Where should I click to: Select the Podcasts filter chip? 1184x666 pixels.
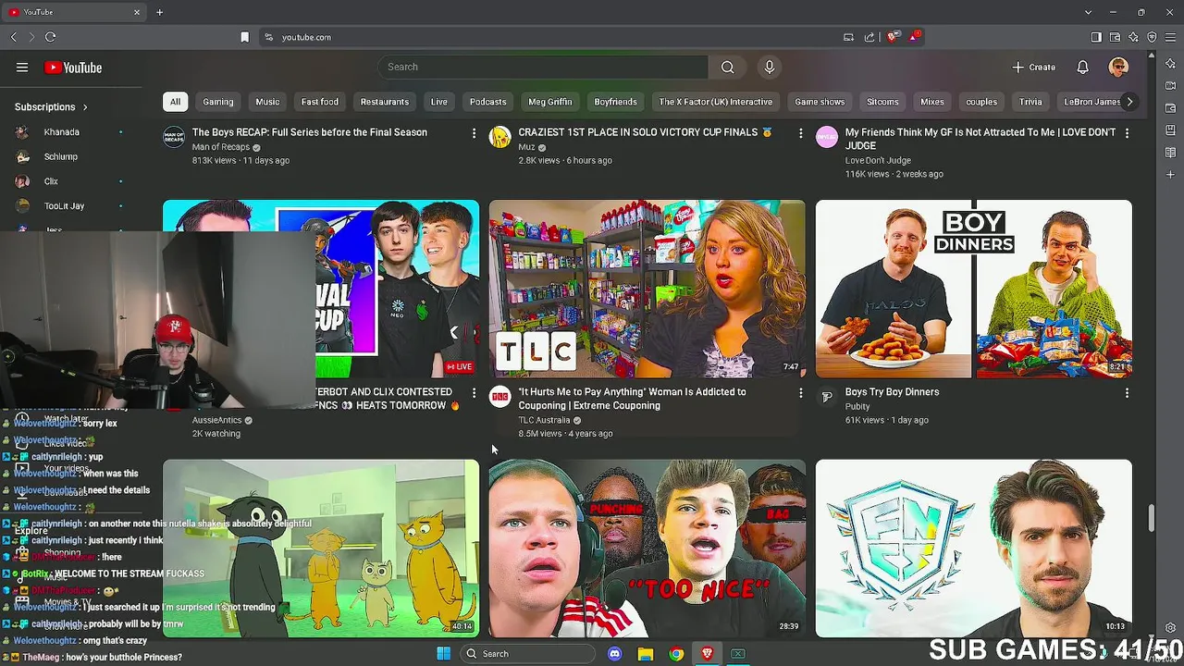[x=487, y=102]
